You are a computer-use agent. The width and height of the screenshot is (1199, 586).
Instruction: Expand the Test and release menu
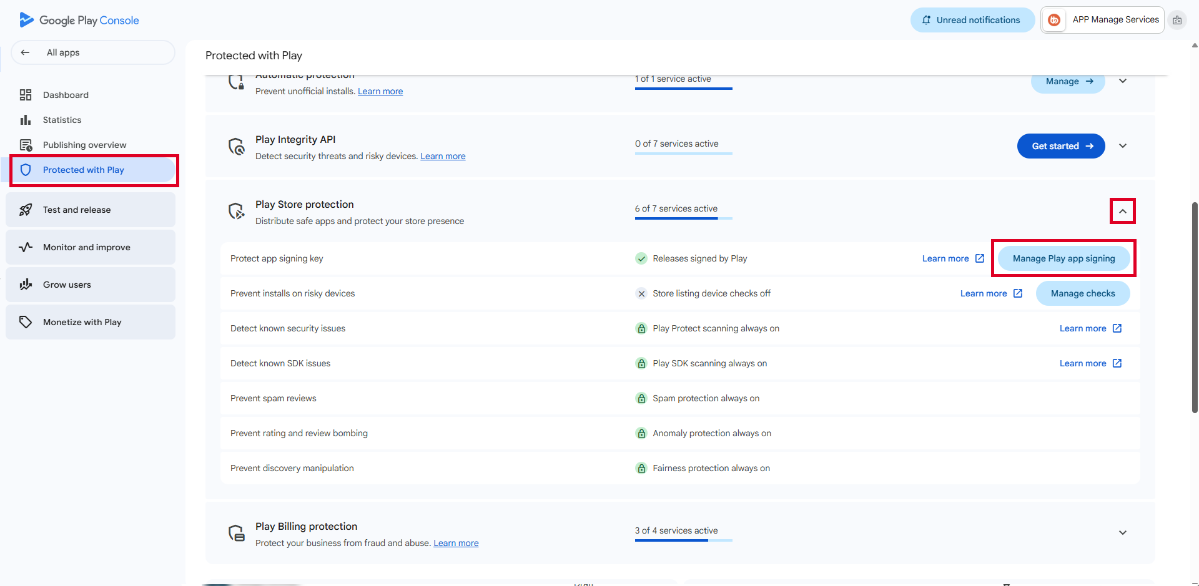click(x=91, y=210)
